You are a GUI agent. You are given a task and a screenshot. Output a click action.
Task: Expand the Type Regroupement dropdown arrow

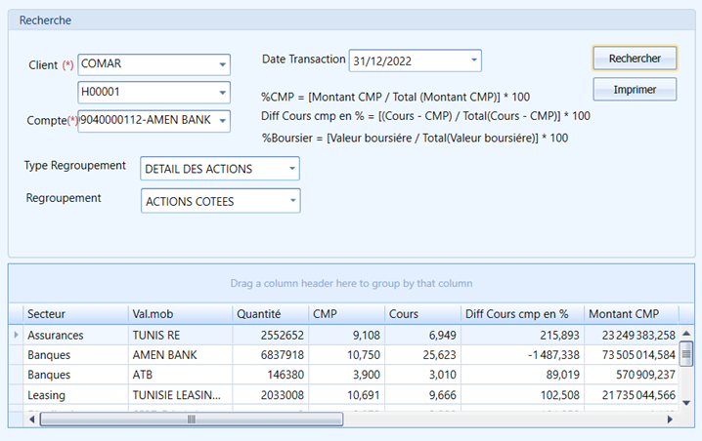(x=292, y=169)
